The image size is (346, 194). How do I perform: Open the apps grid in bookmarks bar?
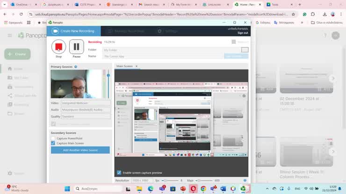click(29, 22)
